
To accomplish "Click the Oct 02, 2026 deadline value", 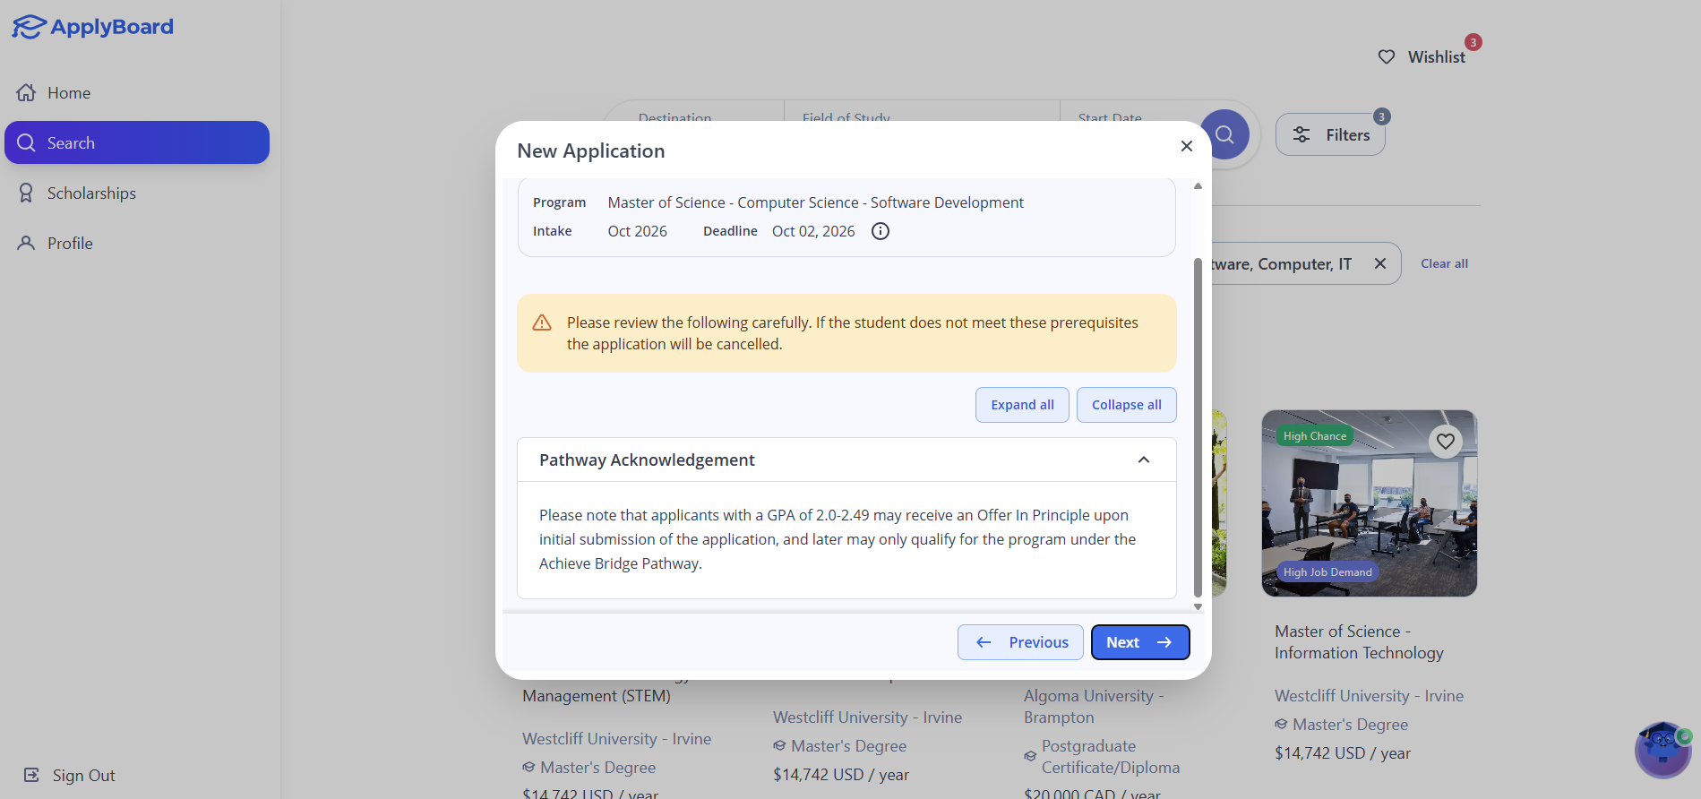I will (x=813, y=231).
